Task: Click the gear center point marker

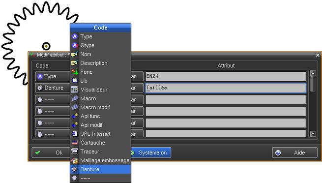Action: pyautogui.click(x=46, y=46)
